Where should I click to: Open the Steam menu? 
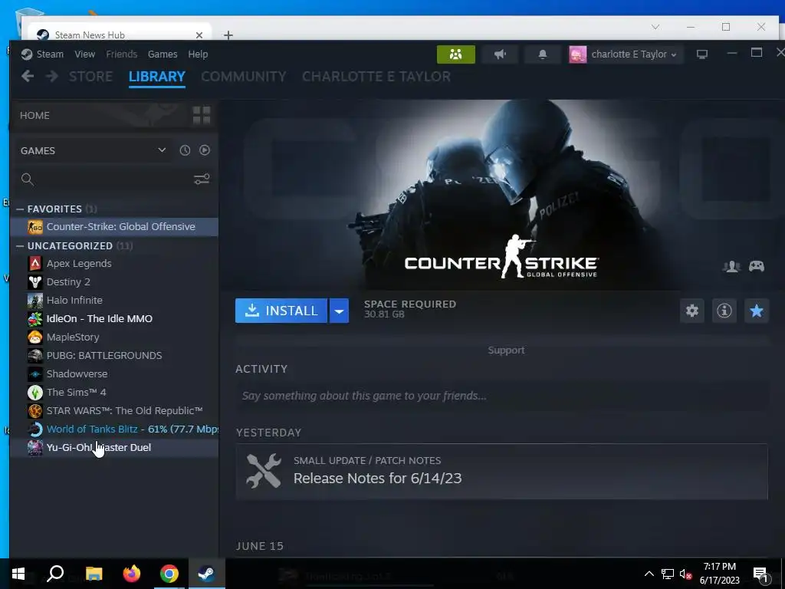tap(50, 54)
